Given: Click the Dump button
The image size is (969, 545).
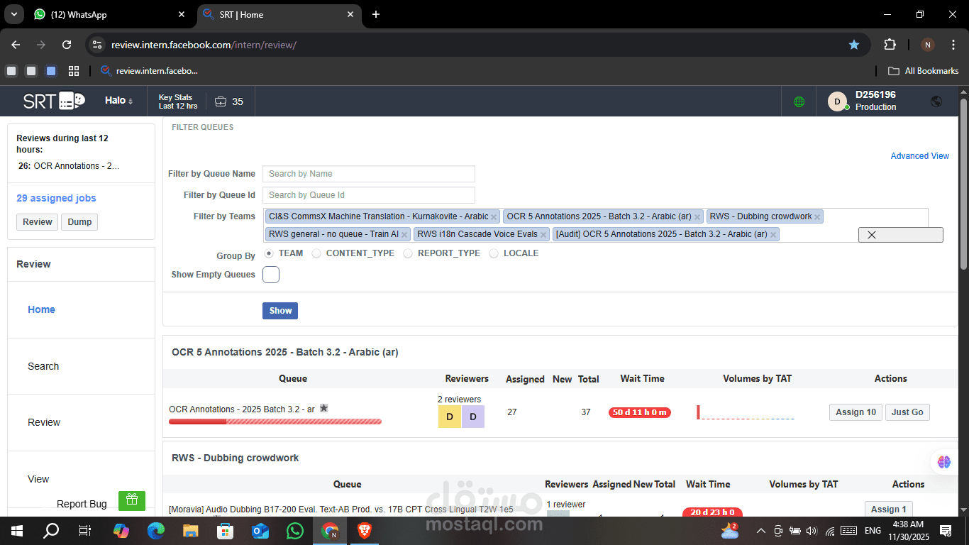Looking at the screenshot, I should coord(79,222).
